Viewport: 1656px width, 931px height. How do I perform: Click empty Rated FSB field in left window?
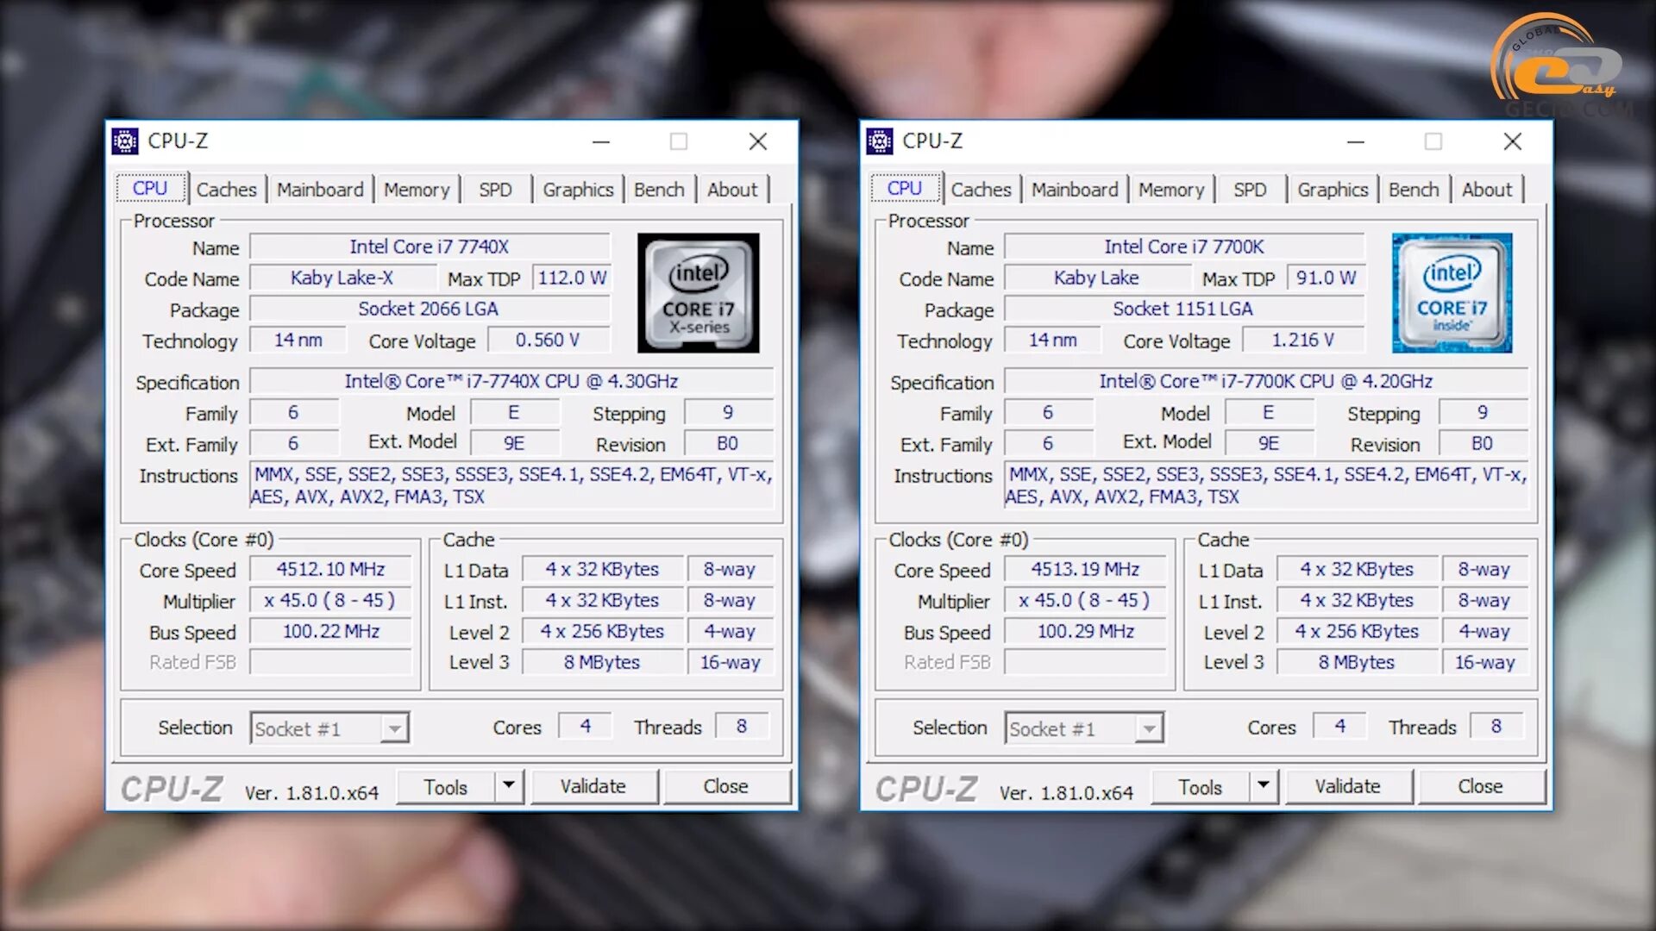point(331,662)
